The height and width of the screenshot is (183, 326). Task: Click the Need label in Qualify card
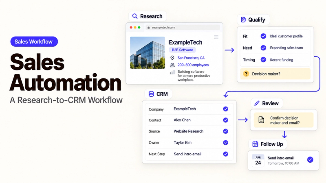(x=247, y=48)
